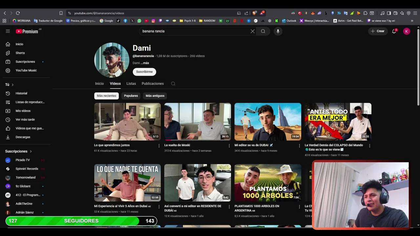The height and width of the screenshot is (236, 420).
Task: Select the Videos channel tab
Action: click(115, 84)
